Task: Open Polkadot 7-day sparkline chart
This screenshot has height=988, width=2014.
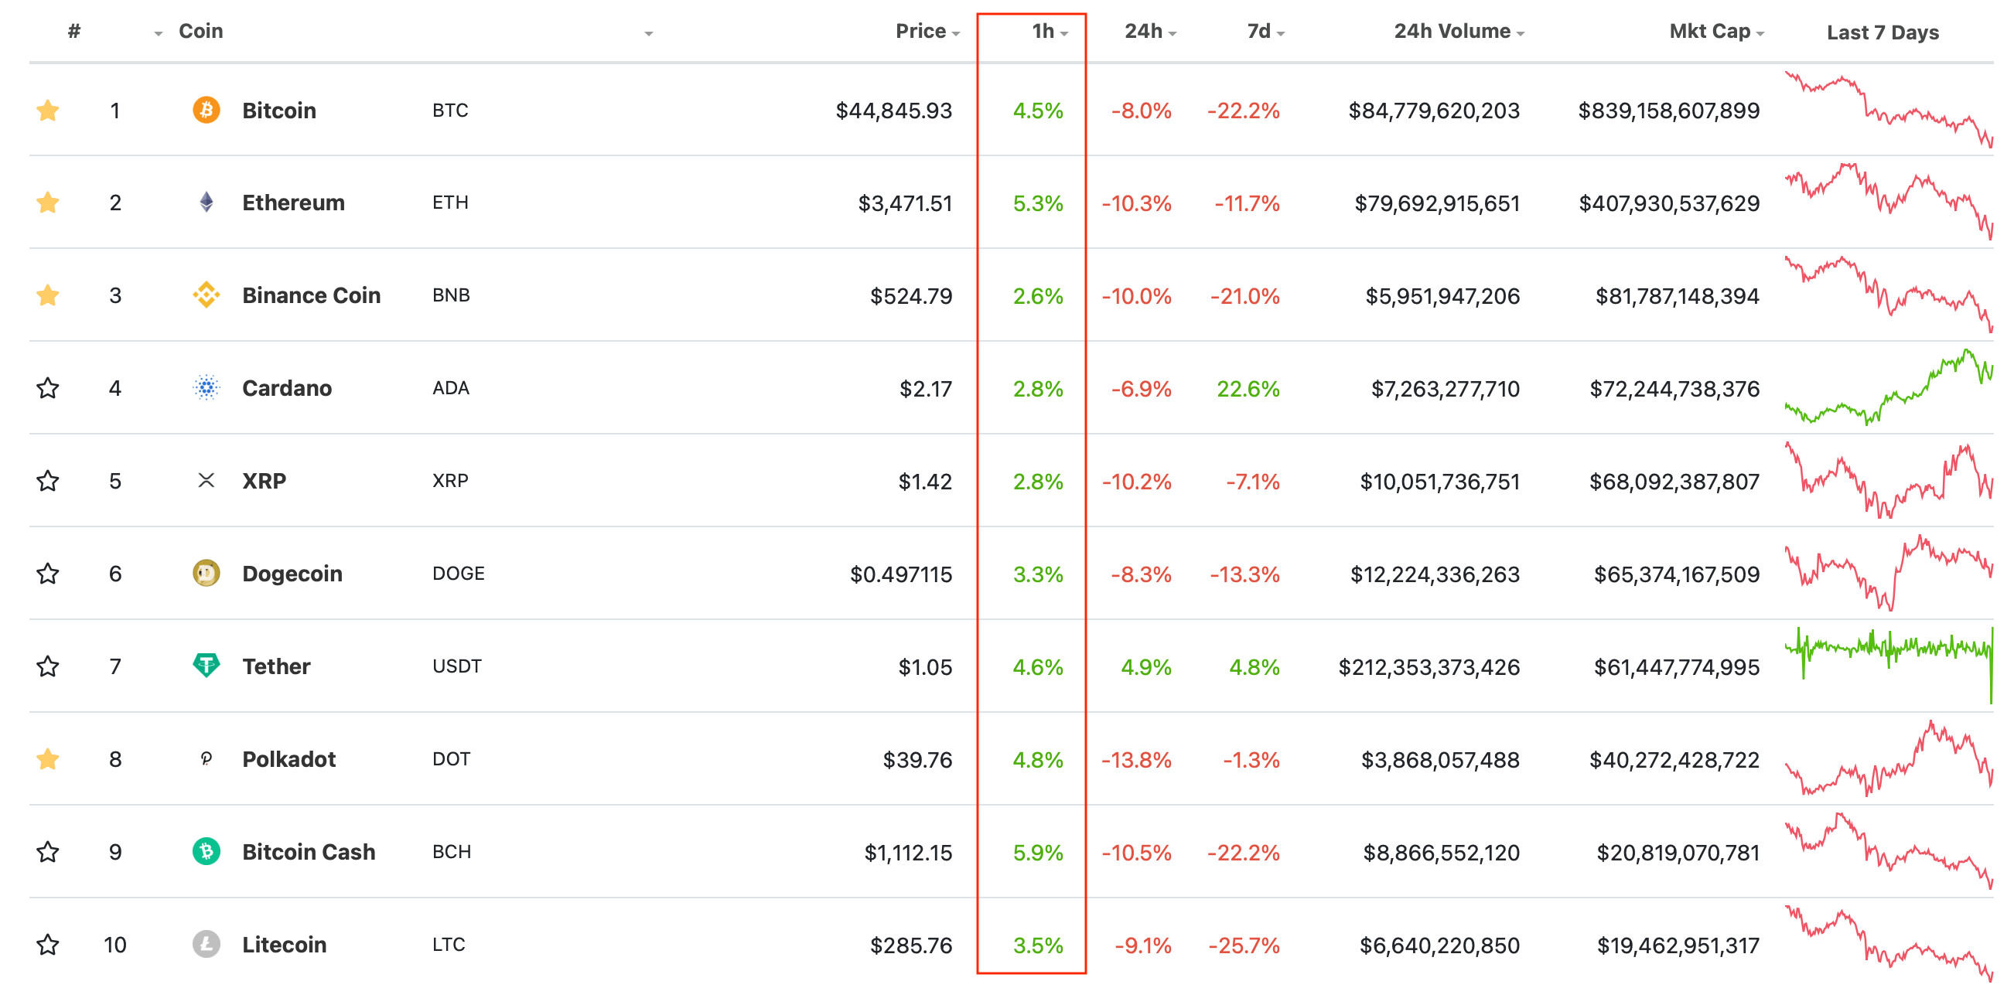Action: point(1889,759)
